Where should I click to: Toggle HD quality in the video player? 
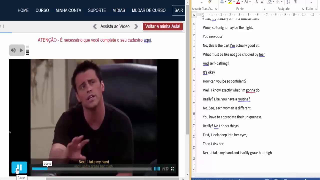point(165,169)
